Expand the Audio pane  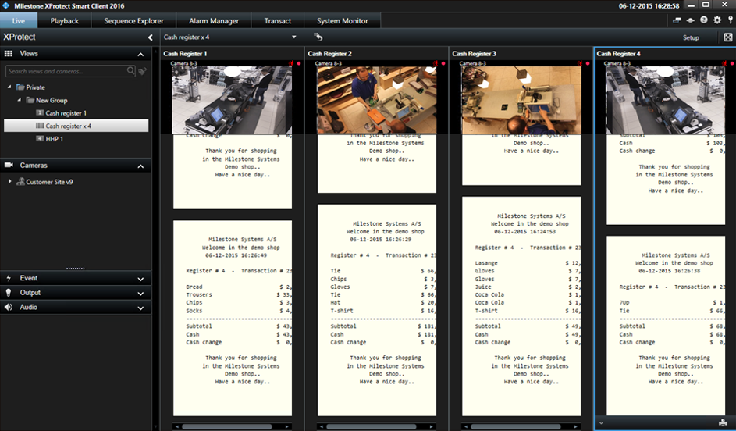(140, 308)
